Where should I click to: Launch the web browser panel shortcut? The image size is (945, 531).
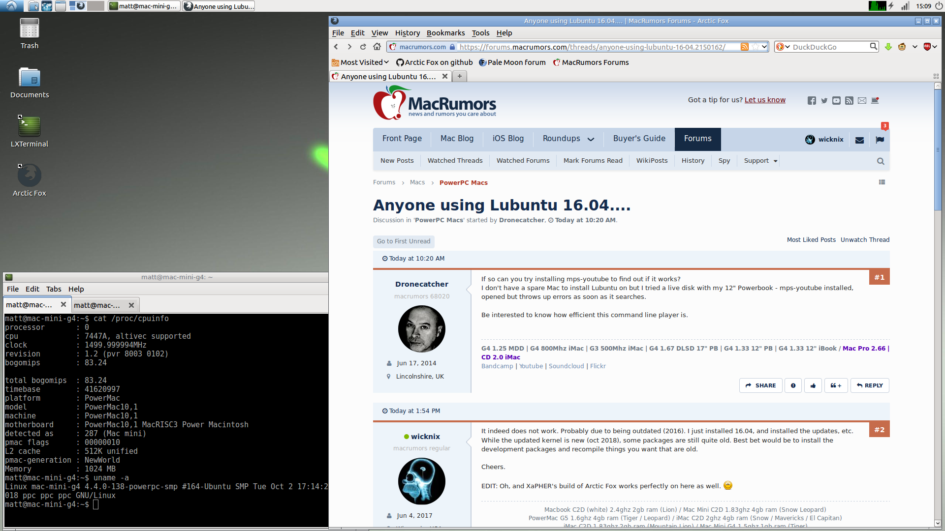[x=47, y=6]
